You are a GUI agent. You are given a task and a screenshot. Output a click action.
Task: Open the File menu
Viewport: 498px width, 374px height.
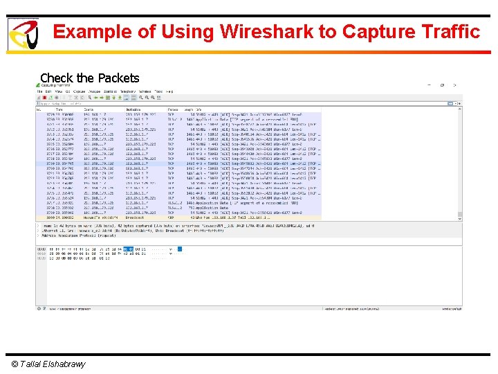coord(39,91)
